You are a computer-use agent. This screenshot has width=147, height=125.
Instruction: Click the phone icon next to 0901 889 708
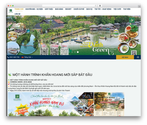coord(8,57)
